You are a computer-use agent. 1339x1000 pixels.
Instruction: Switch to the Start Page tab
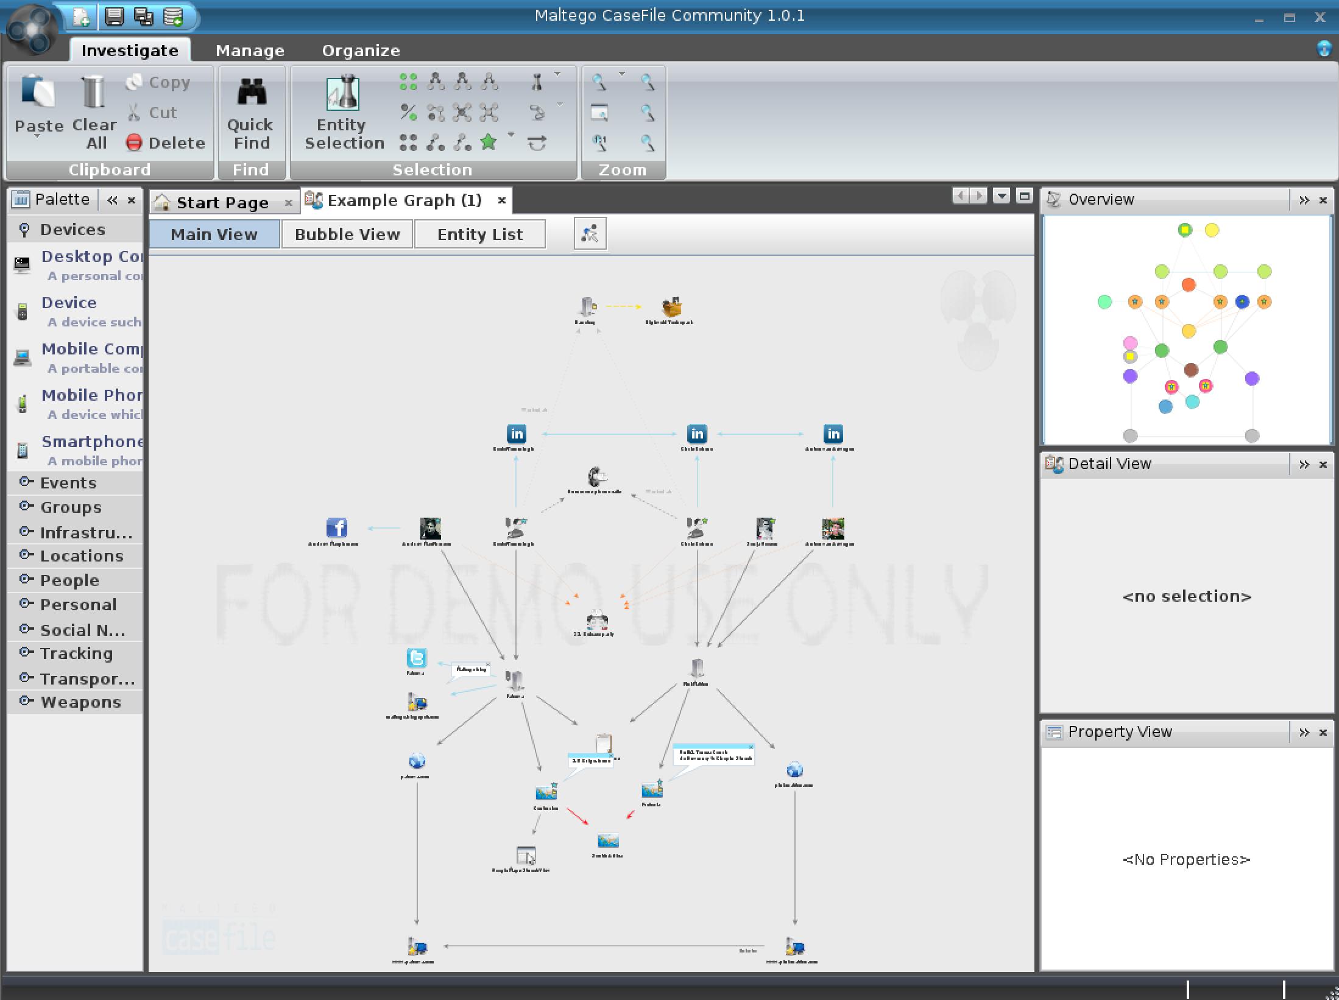(222, 203)
